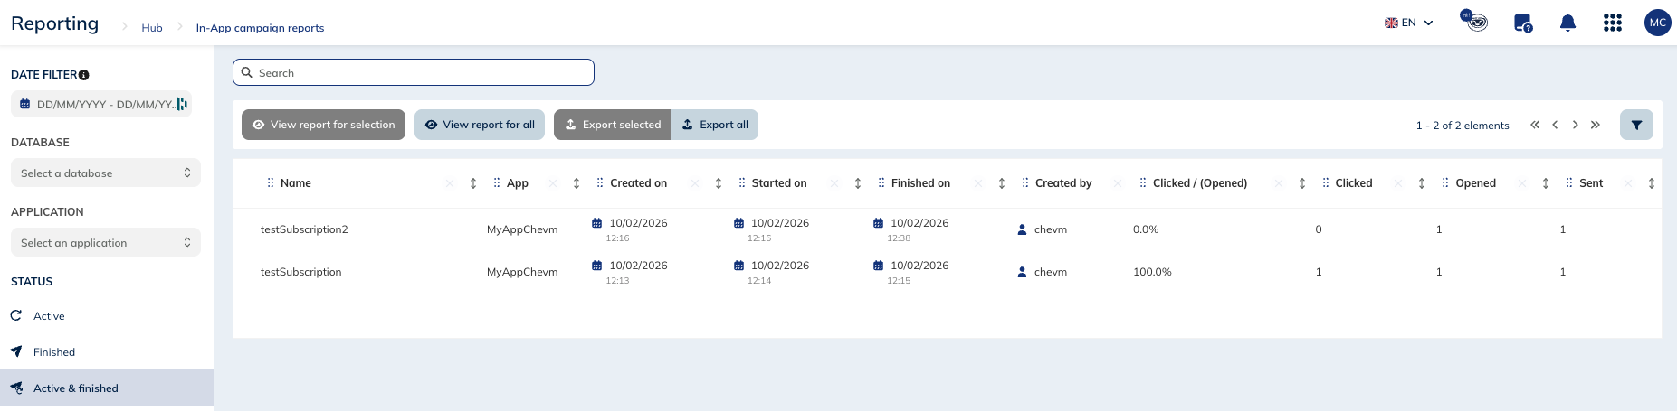Click the calendar icon in date filter

pos(25,105)
